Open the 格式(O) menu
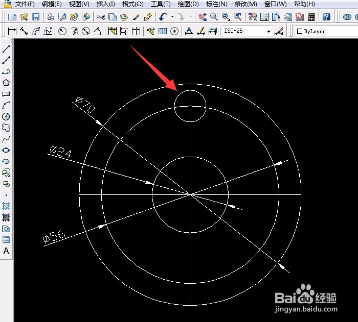 tap(132, 4)
